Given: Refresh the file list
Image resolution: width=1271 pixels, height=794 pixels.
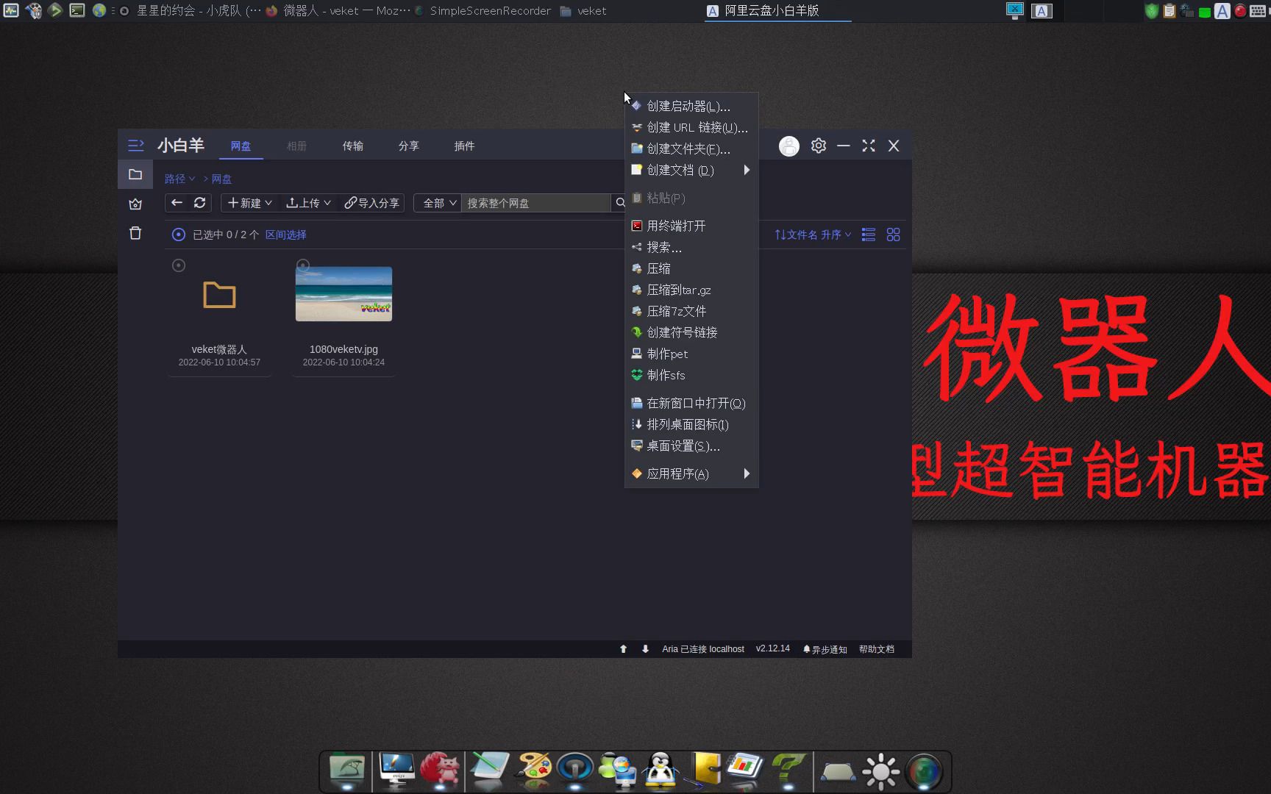Looking at the screenshot, I should 199,203.
